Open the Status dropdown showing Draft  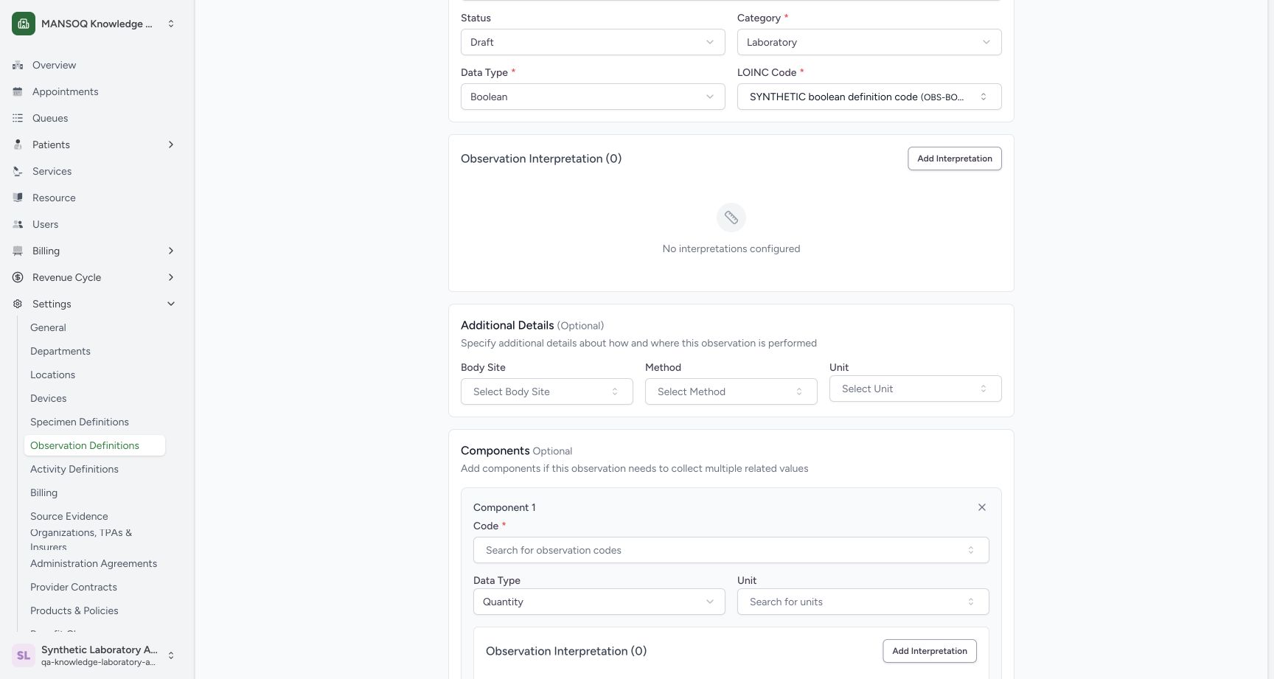593,42
